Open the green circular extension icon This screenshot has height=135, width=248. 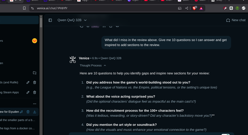coord(237,8)
